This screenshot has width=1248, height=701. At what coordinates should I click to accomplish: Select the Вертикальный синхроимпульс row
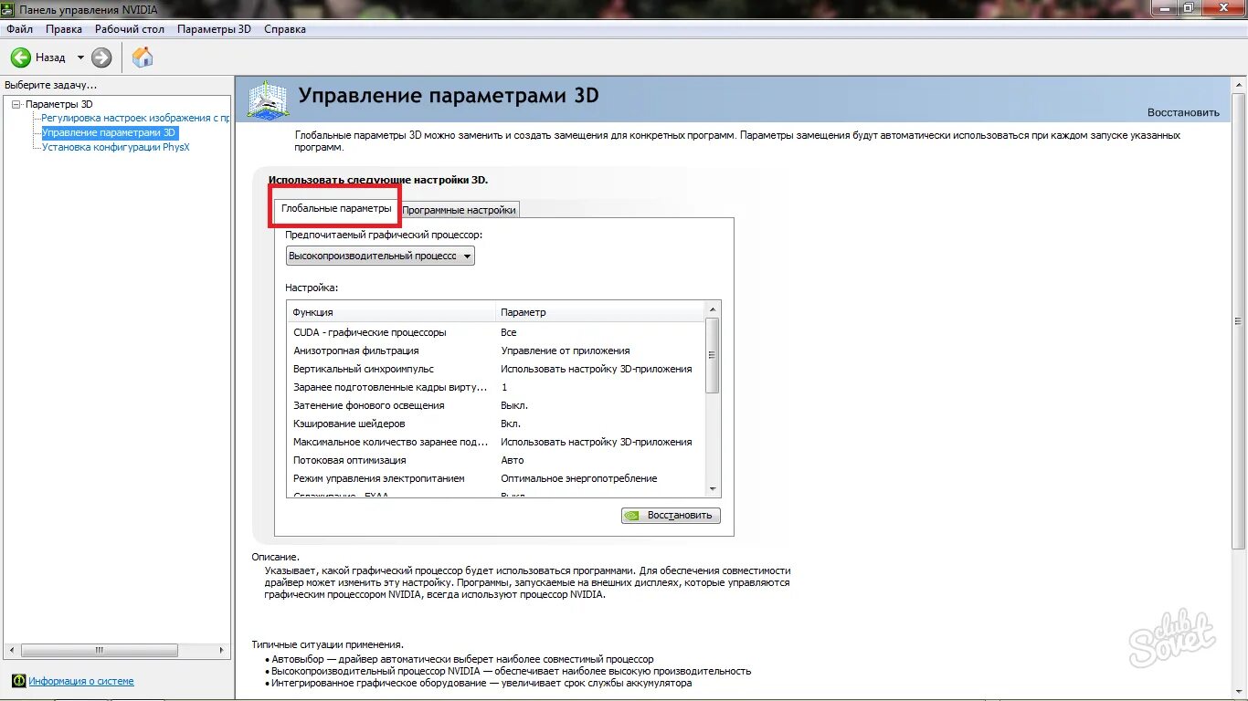tap(496, 369)
